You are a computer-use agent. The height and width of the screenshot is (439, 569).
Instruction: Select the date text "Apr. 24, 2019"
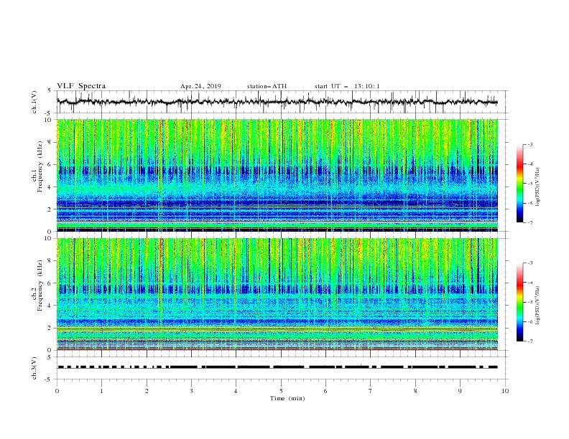[200, 86]
